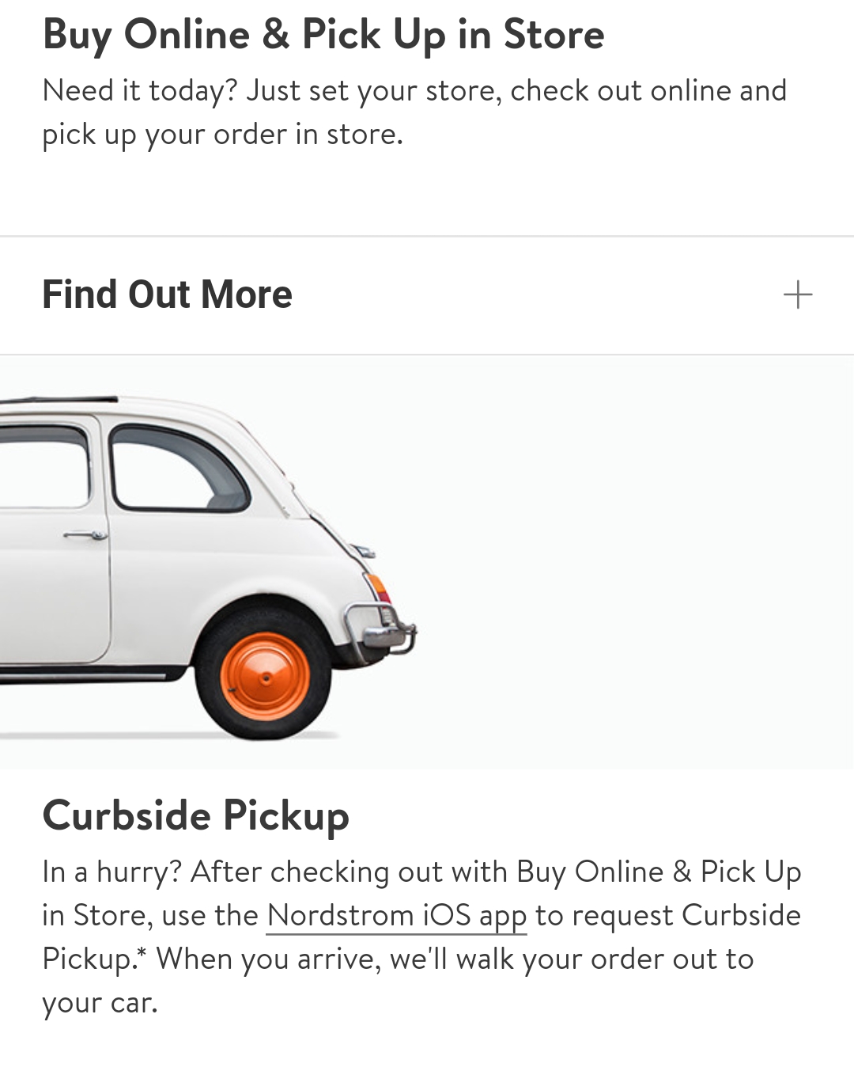854x1075 pixels.
Task: Click the car's black tire
Action: point(265,677)
